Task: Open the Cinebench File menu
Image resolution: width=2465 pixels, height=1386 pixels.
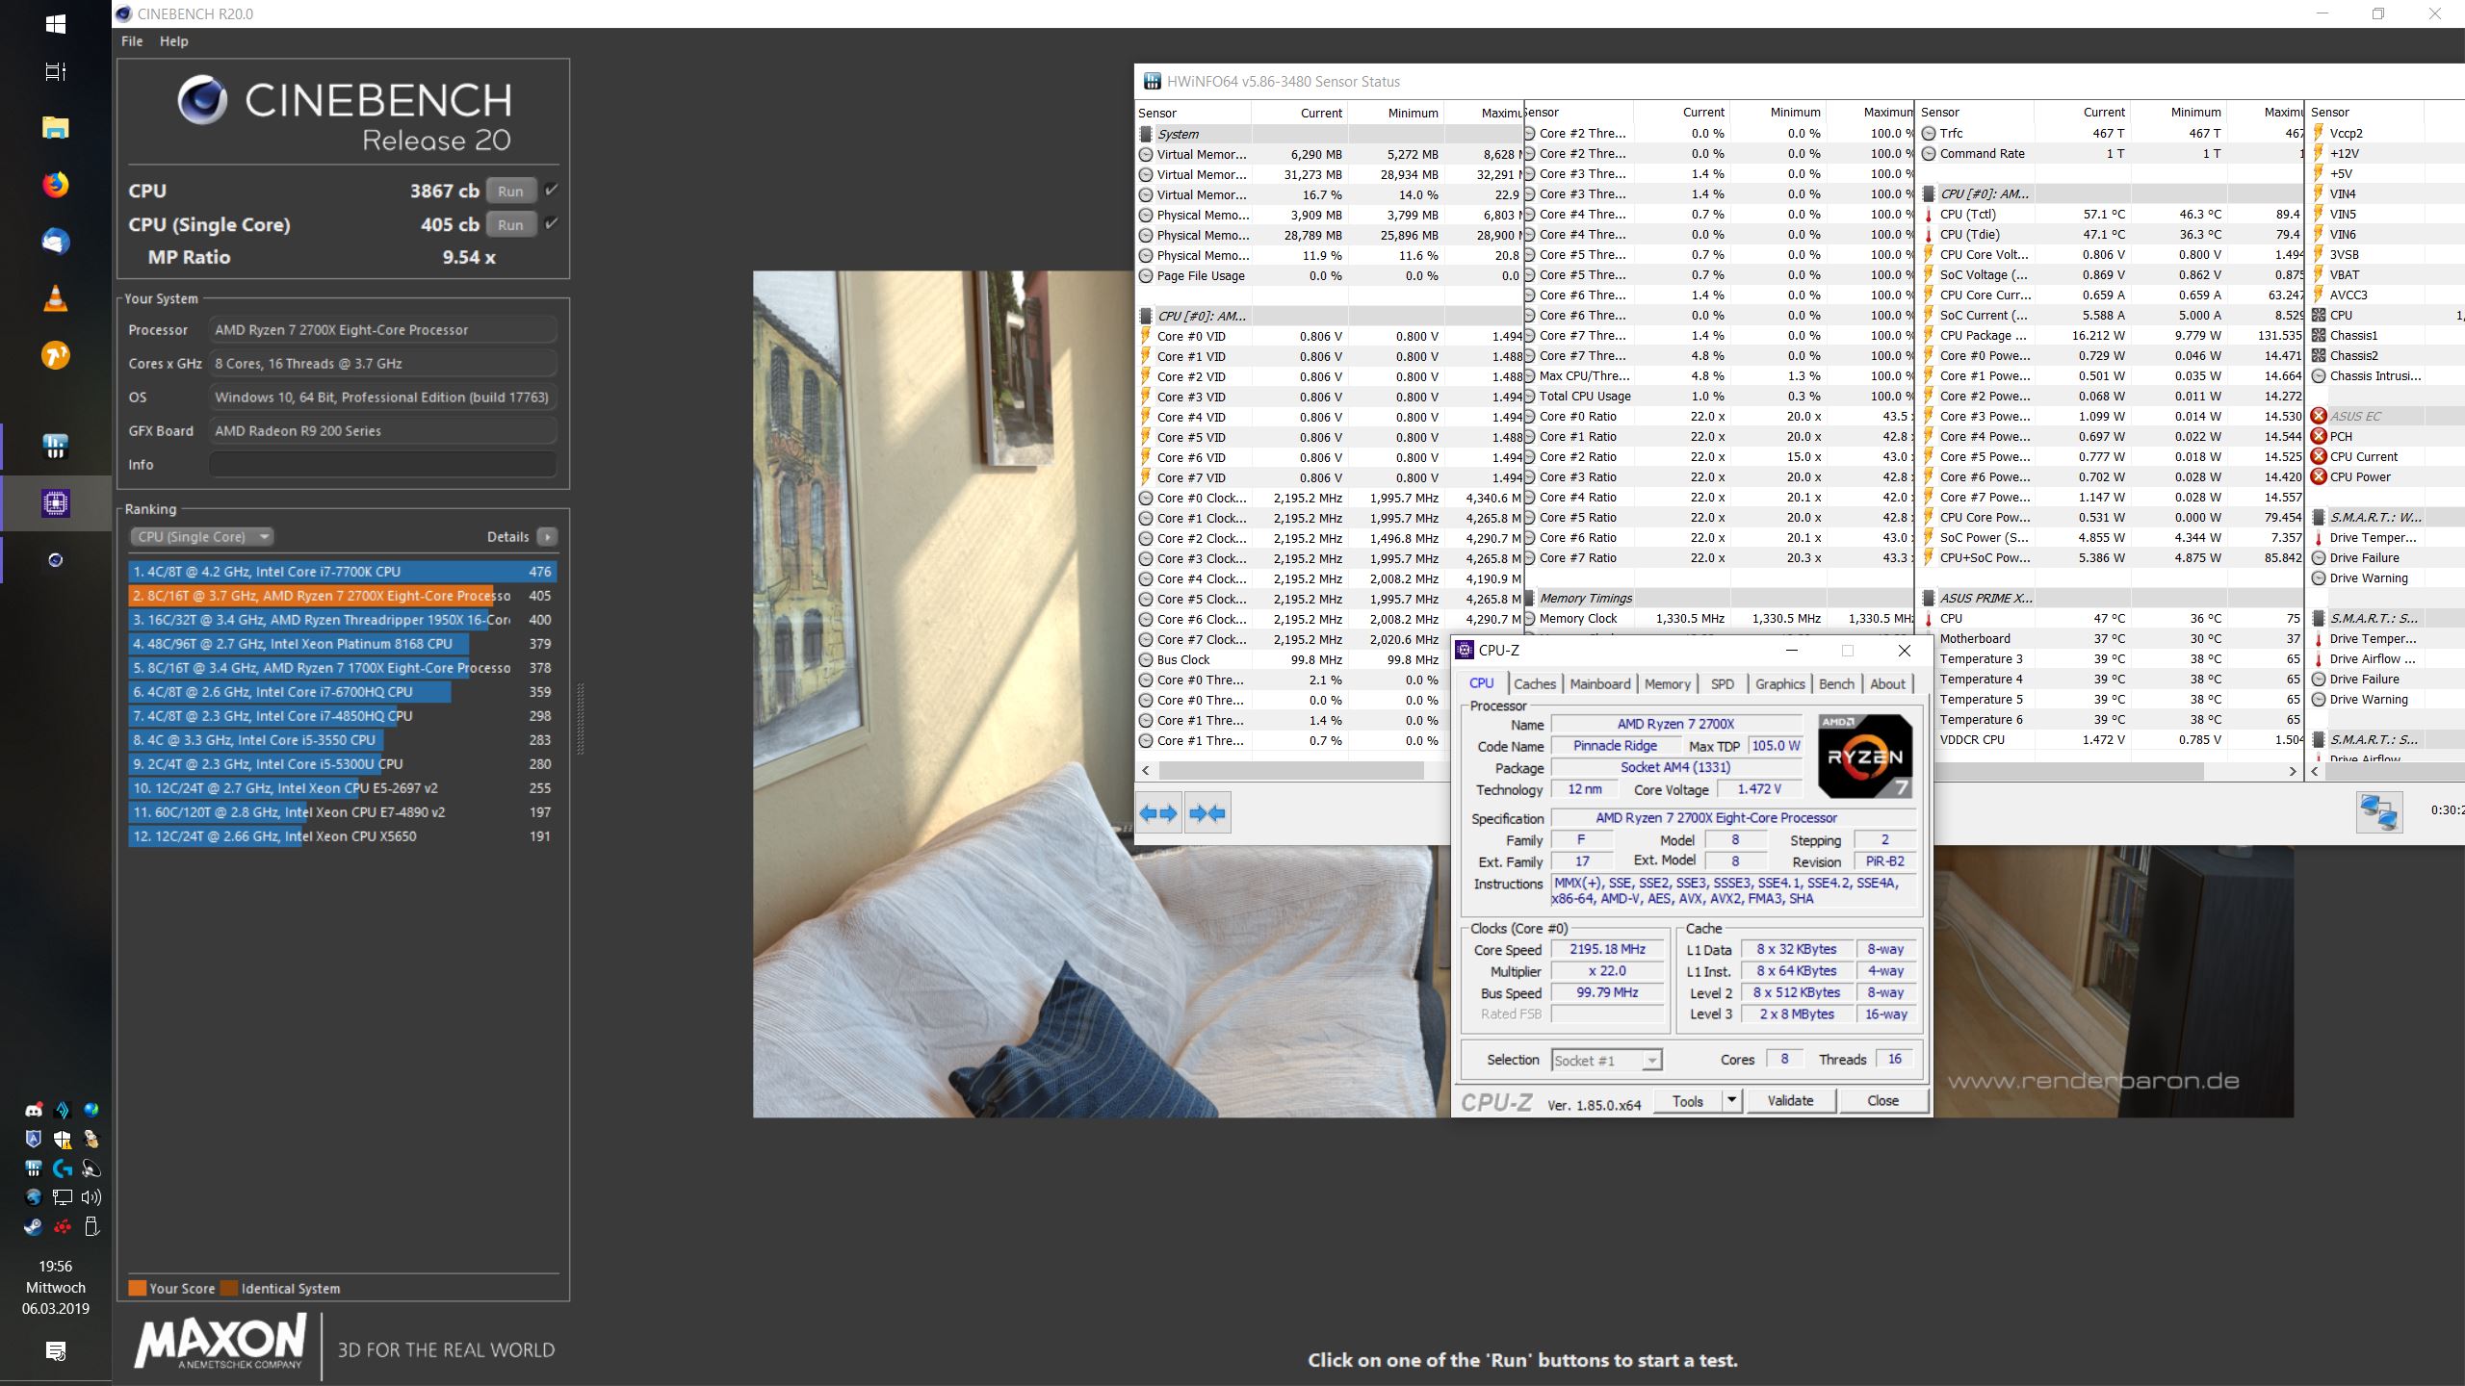Action: 132,41
